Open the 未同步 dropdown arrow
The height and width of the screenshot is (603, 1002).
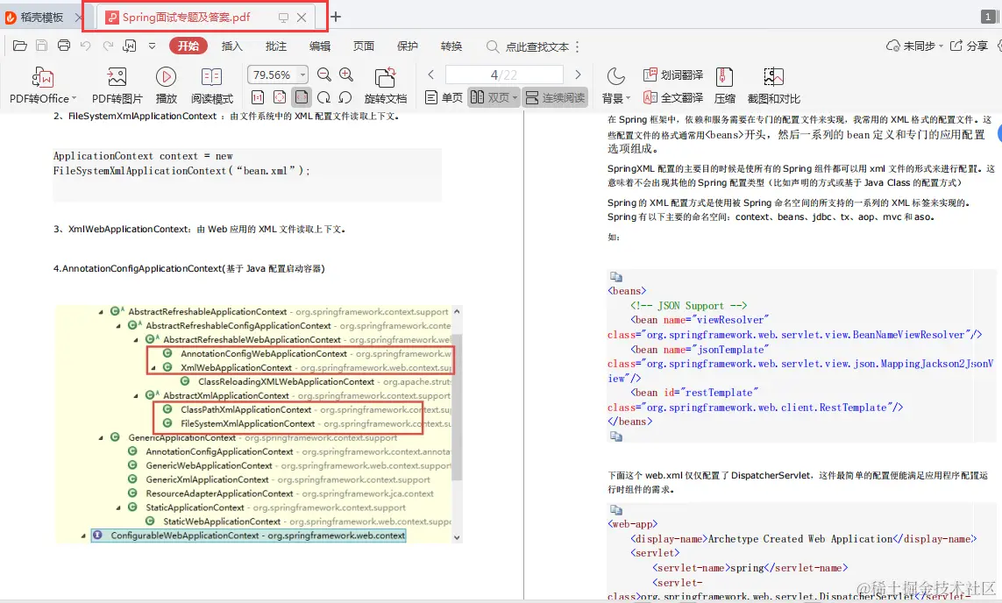tap(941, 46)
